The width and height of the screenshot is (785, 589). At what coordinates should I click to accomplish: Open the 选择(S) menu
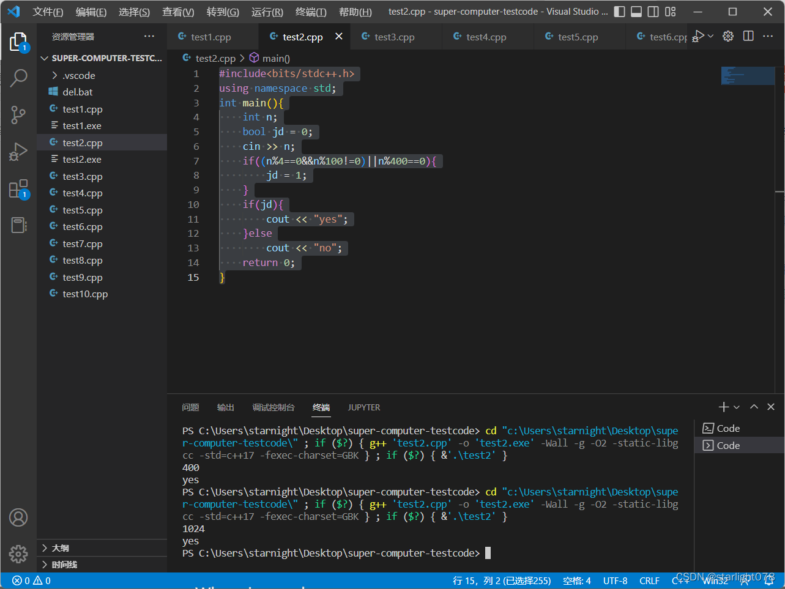point(134,12)
